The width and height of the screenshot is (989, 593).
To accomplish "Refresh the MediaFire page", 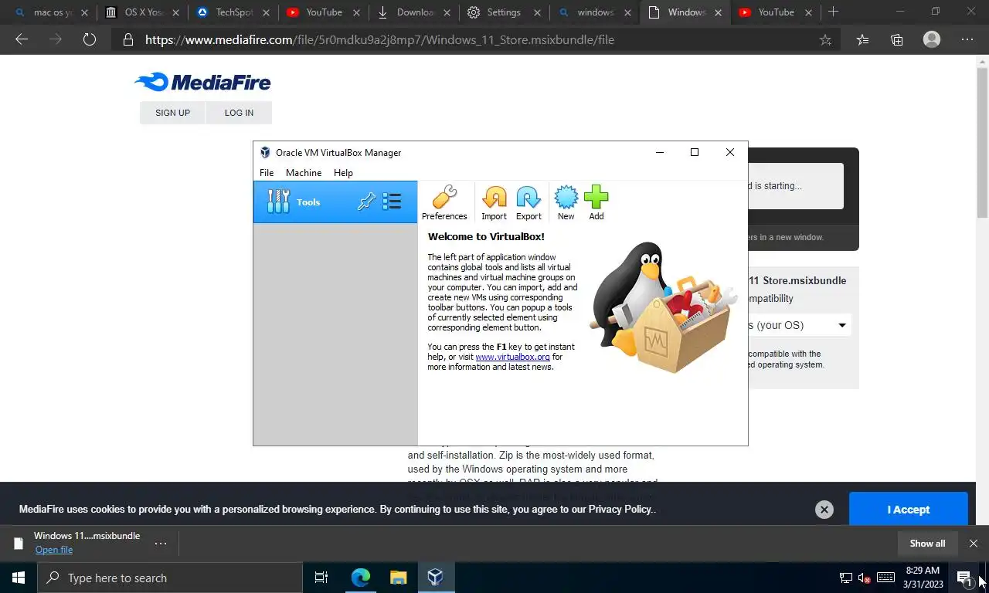I will [90, 39].
